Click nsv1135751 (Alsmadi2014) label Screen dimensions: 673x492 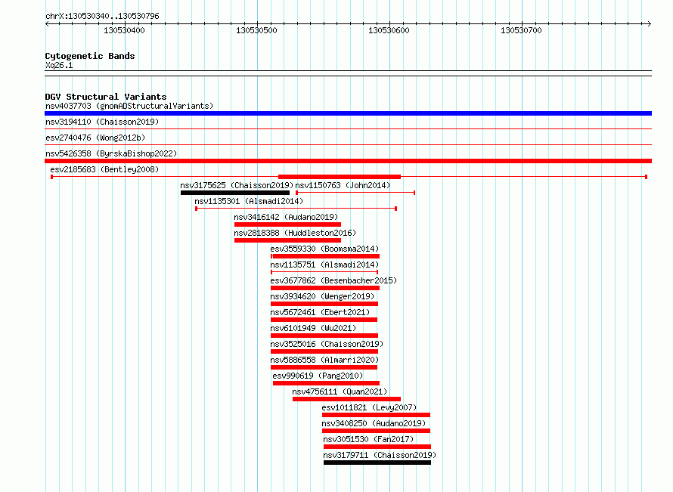pyautogui.click(x=324, y=265)
